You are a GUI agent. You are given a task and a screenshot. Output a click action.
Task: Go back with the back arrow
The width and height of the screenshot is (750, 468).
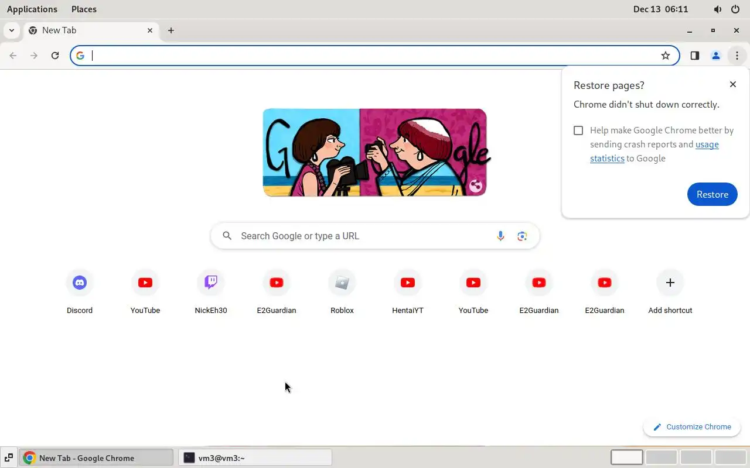(x=13, y=56)
